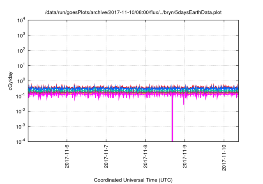Click the 10^4 y-axis tick label
263x184 pixels.
point(21,21)
